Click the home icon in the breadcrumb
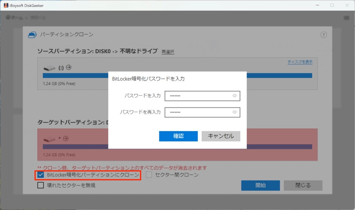Viewport: 355px width, 210px height. tap(8, 17)
